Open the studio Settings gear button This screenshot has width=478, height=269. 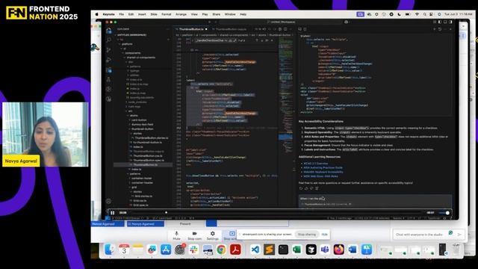tap(212, 235)
